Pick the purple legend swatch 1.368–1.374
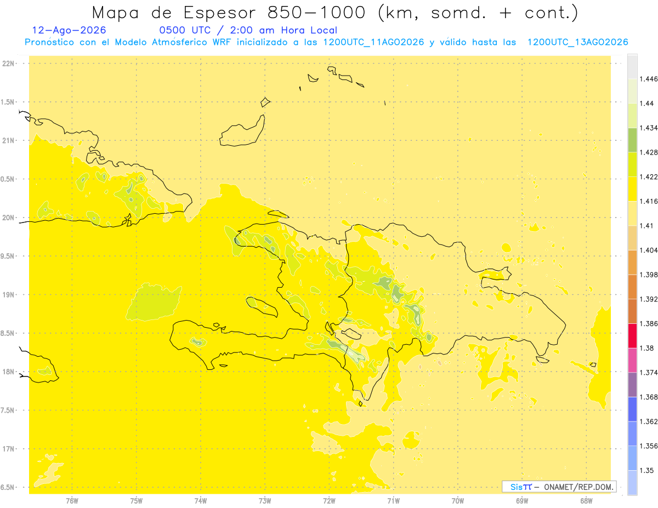The width and height of the screenshot is (658, 508). point(632,385)
